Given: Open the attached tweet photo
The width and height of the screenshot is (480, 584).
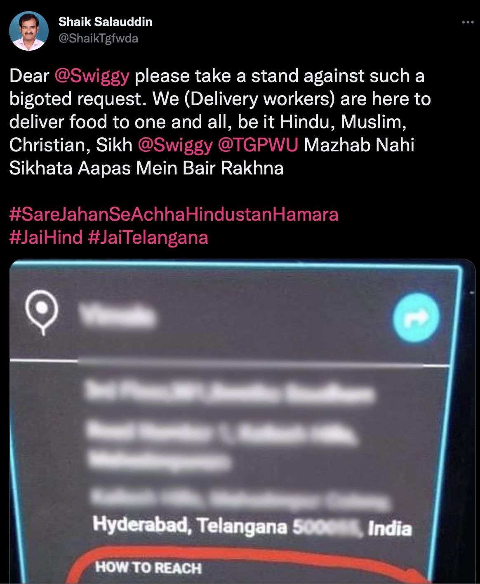Looking at the screenshot, I should 242,421.
